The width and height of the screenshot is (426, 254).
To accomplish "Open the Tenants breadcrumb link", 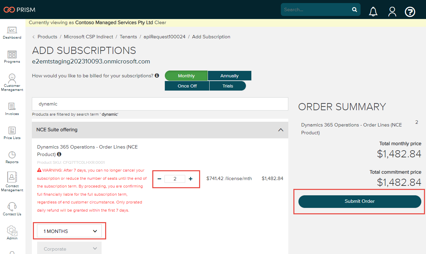I will 128,37.
